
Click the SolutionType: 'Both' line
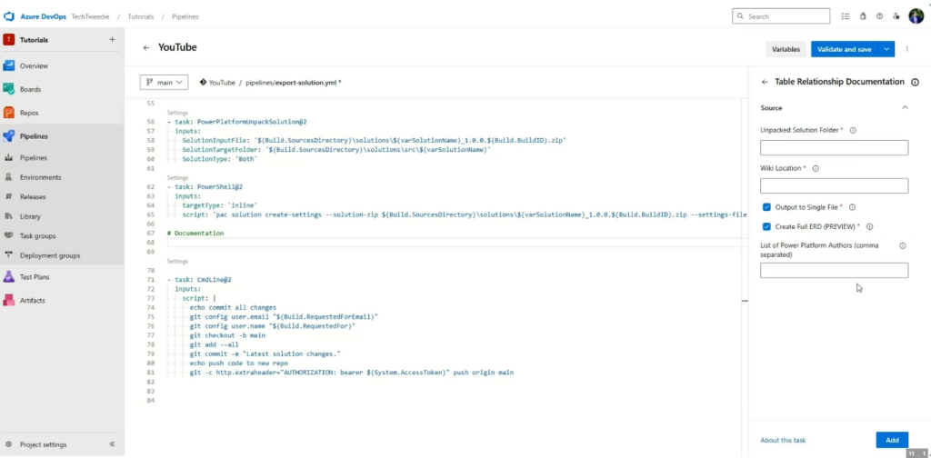[x=220, y=158]
